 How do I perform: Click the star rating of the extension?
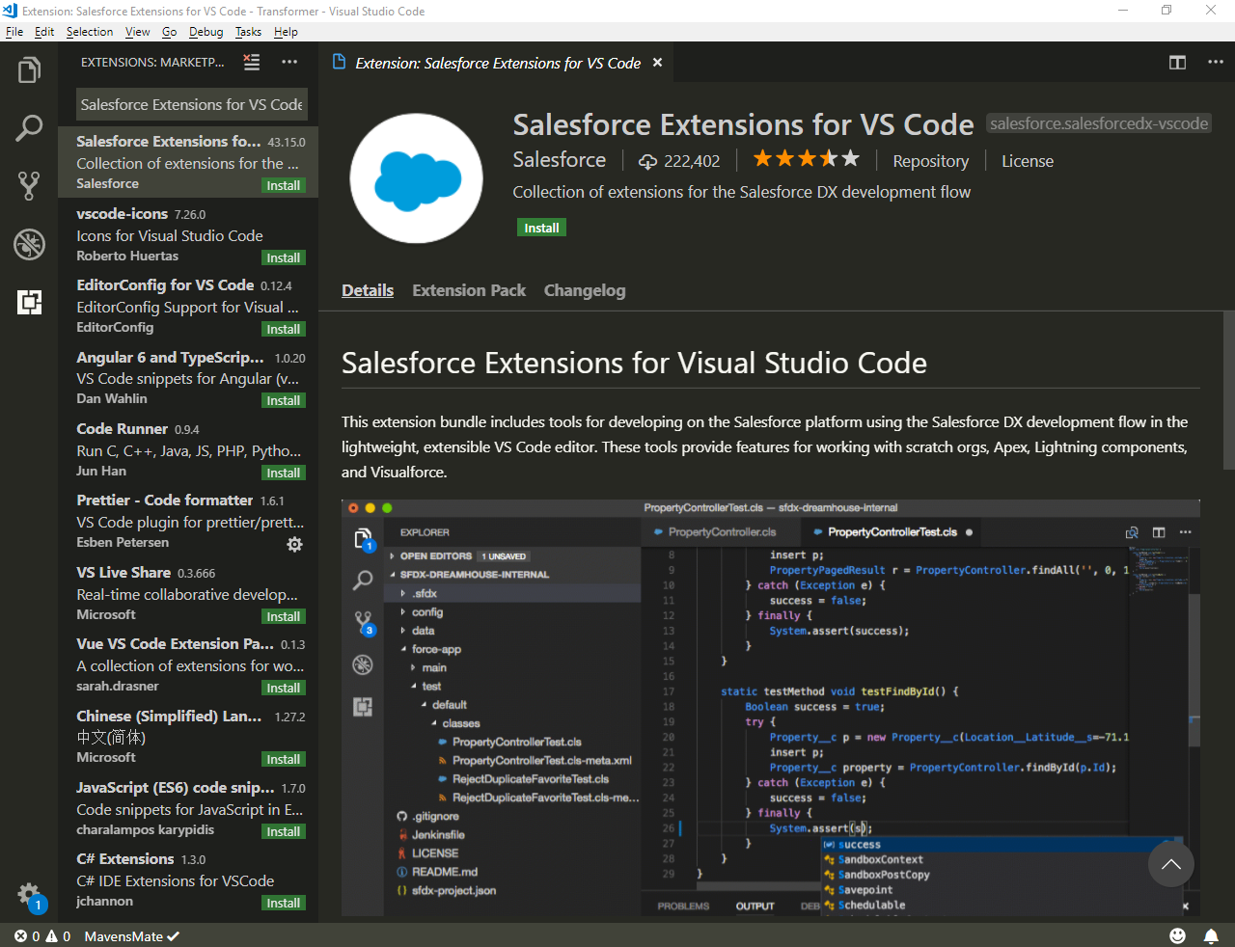pos(806,158)
